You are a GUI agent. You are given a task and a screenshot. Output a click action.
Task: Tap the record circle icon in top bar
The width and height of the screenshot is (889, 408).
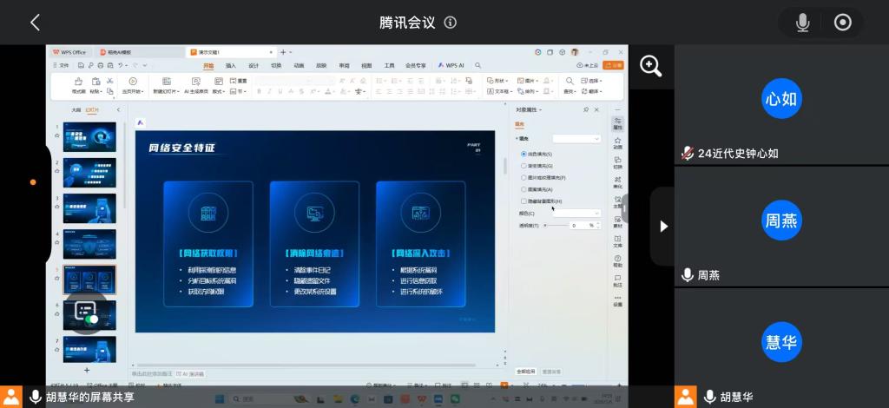click(x=843, y=23)
